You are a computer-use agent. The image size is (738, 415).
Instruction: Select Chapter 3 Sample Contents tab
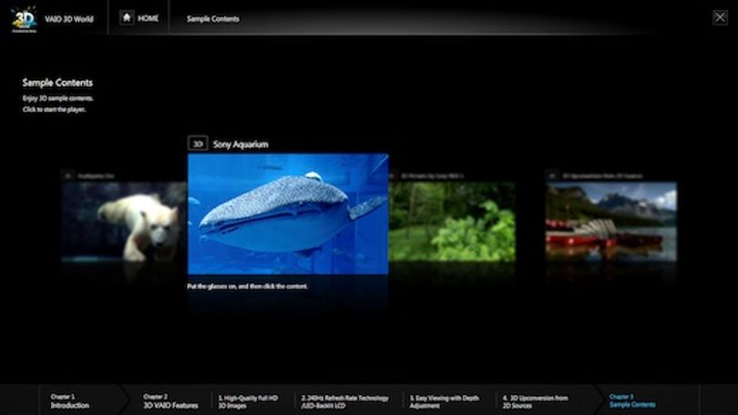point(632,400)
